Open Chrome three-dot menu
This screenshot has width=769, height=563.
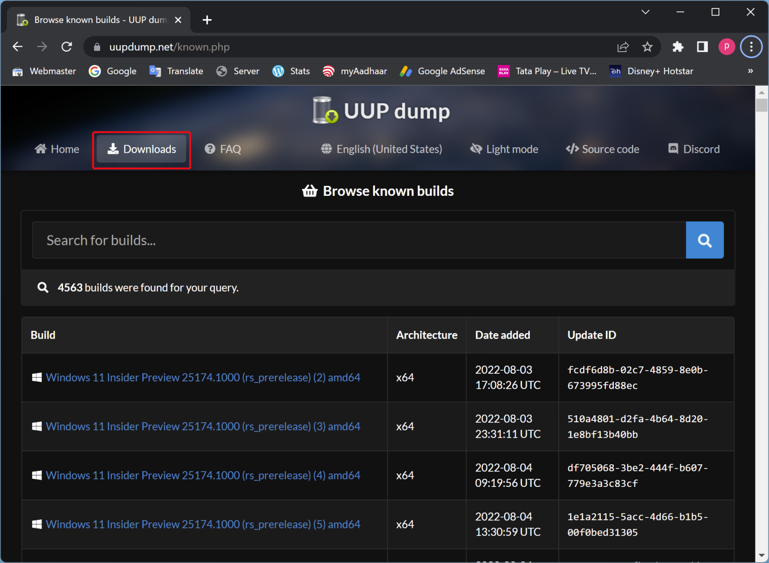click(x=751, y=47)
